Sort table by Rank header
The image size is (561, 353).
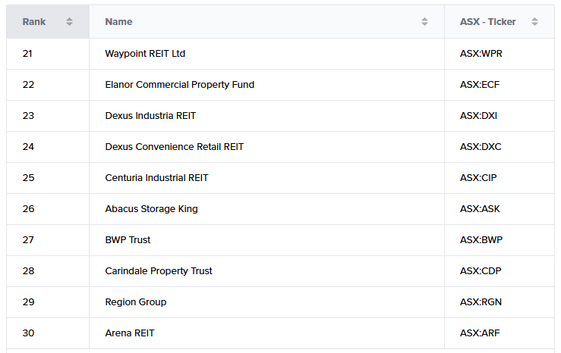tap(34, 22)
